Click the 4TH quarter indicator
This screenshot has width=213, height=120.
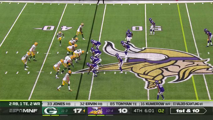click(x=138, y=111)
